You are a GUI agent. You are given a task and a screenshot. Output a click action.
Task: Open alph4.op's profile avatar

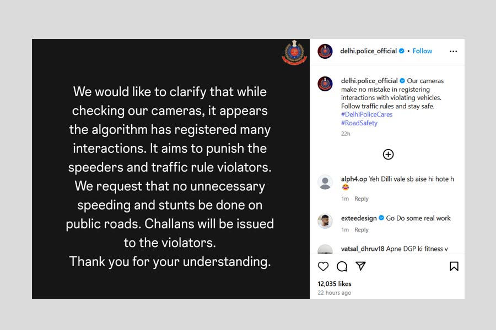click(325, 183)
